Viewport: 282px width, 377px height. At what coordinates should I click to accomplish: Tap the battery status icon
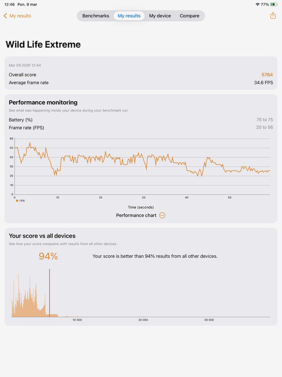274,4
